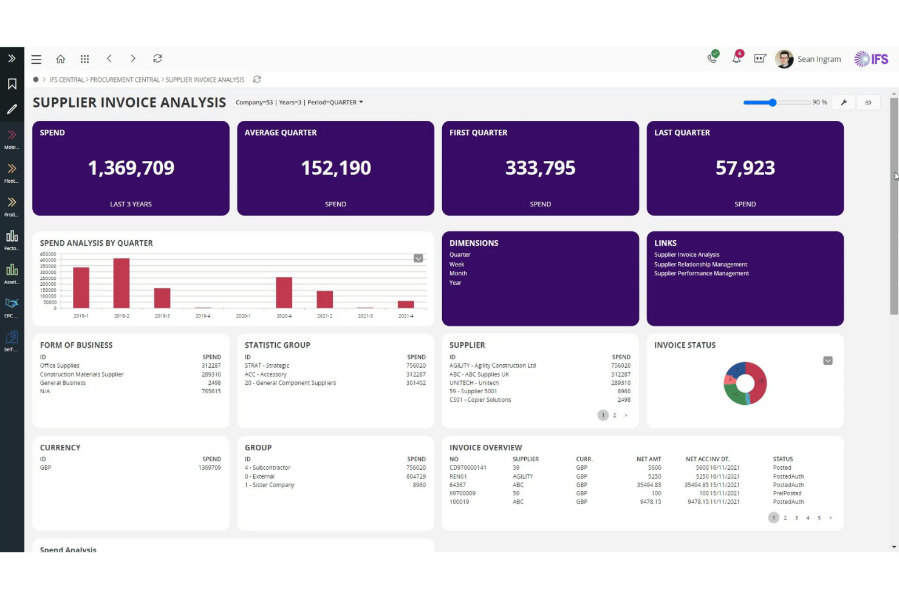Click scrollbar down arrow at bottom right
The width and height of the screenshot is (899, 599).
click(894, 547)
